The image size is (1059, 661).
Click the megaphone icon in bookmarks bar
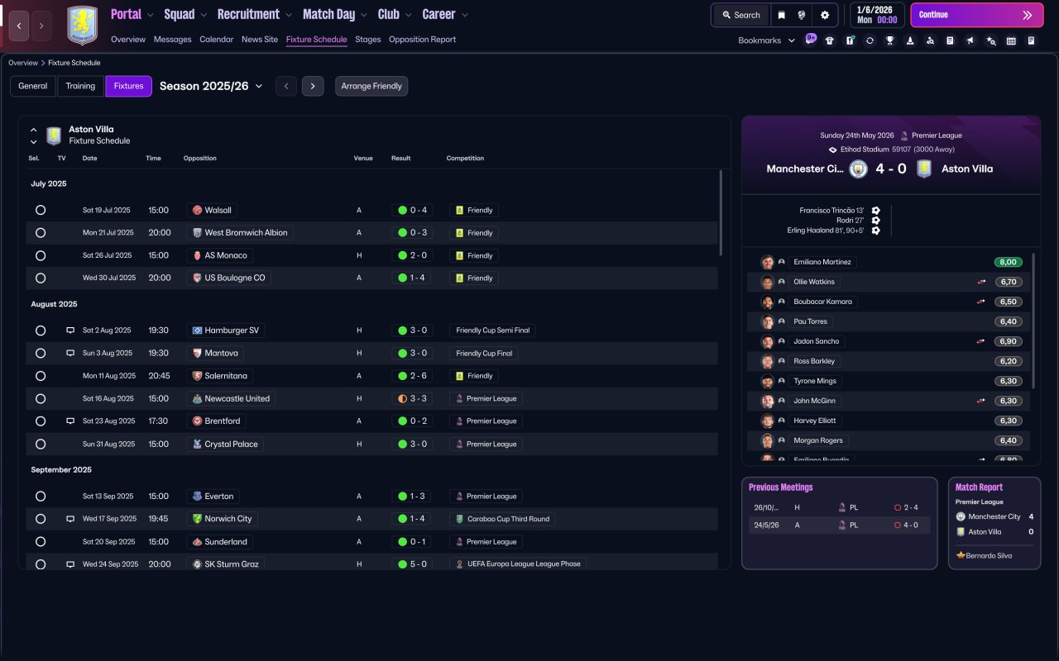[970, 40]
